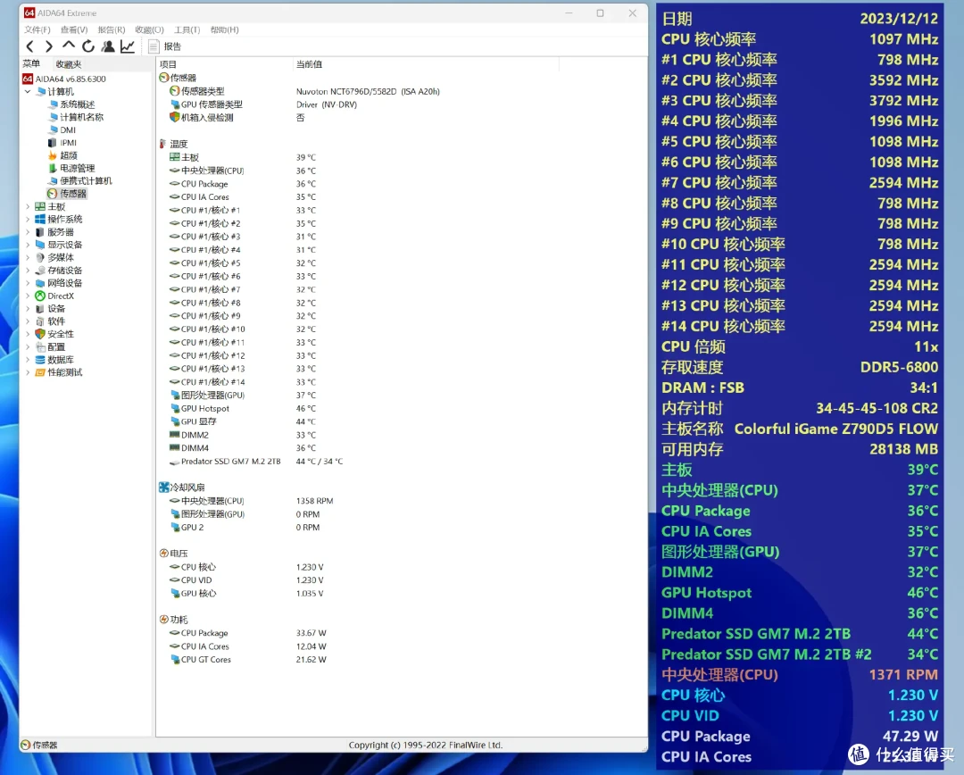The image size is (964, 775).
Task: Open the 工具(T) menu
Action: pos(187,29)
